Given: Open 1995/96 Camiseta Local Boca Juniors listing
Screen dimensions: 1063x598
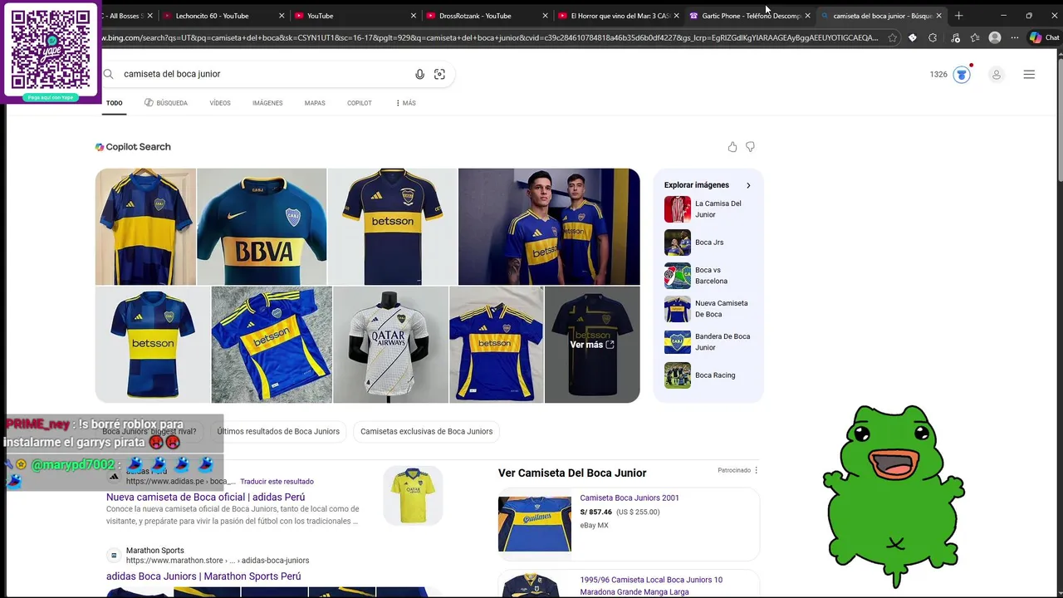Looking at the screenshot, I should point(651,586).
